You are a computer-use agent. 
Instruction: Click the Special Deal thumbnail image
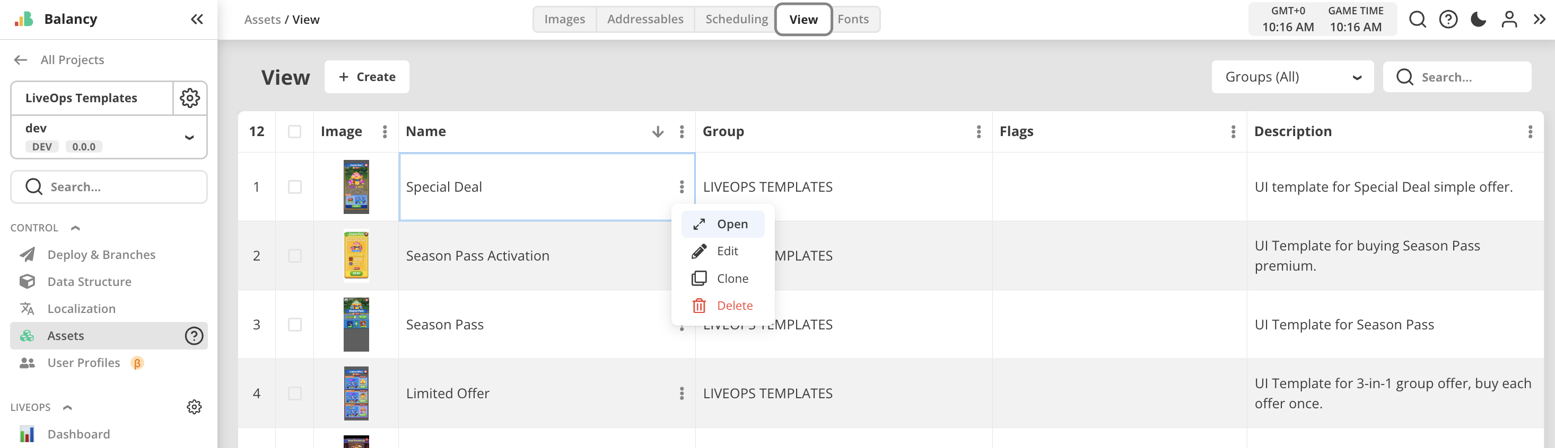pyautogui.click(x=356, y=187)
